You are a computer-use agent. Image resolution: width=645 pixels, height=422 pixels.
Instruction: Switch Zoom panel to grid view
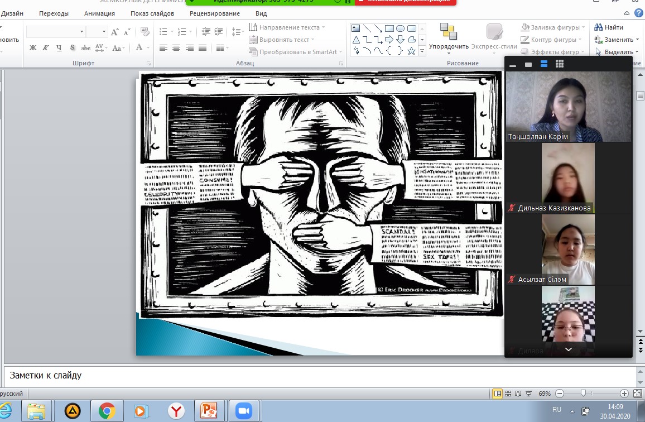pos(560,64)
